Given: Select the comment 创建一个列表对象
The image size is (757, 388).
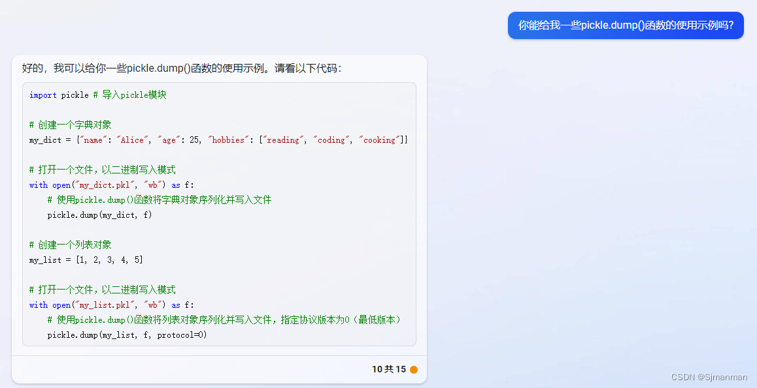Looking at the screenshot, I should [x=69, y=245].
